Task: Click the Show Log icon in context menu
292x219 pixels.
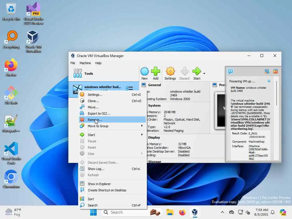Action: [x=82, y=169]
